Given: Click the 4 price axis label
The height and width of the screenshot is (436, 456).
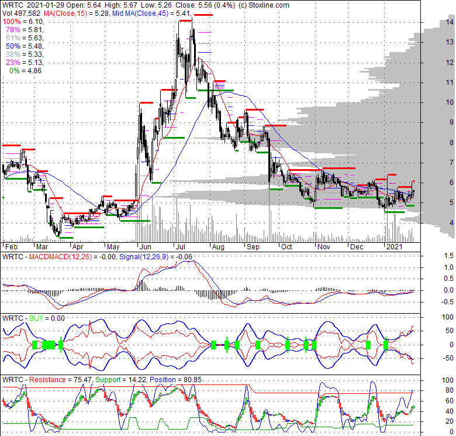Looking at the screenshot, I should point(452,223).
